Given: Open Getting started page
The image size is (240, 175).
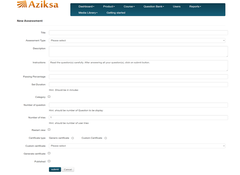Looking at the screenshot, I should point(116,13).
